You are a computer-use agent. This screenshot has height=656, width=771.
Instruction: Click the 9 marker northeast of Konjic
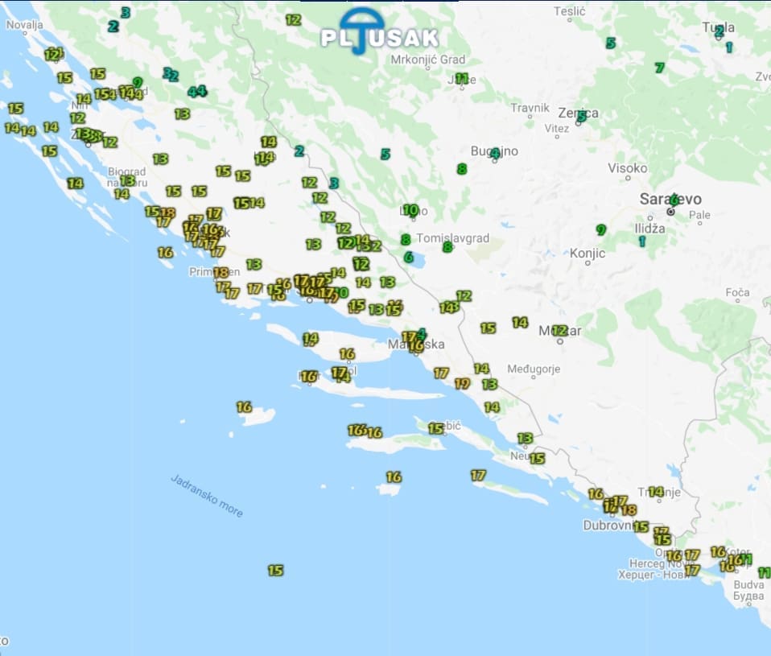[x=600, y=229]
